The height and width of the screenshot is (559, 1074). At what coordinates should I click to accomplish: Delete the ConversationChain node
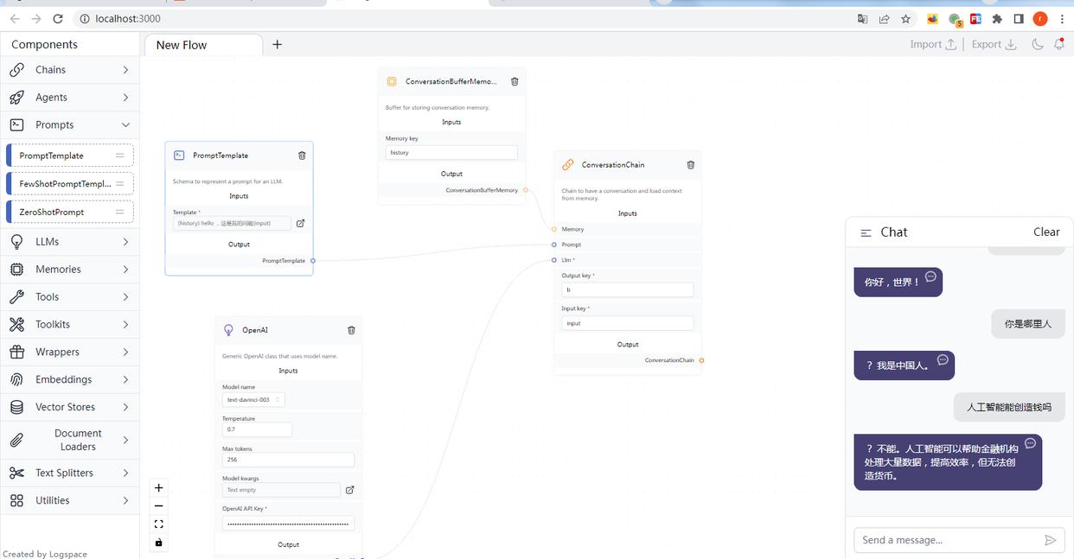click(x=690, y=164)
